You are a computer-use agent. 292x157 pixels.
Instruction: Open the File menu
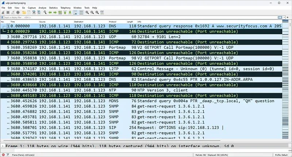[3, 8]
